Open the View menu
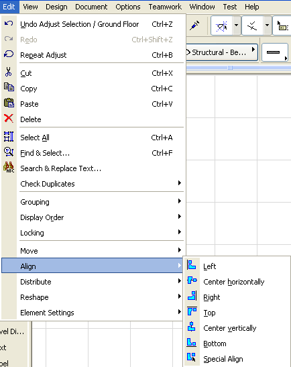This screenshot has width=291, height=367. [x=30, y=7]
